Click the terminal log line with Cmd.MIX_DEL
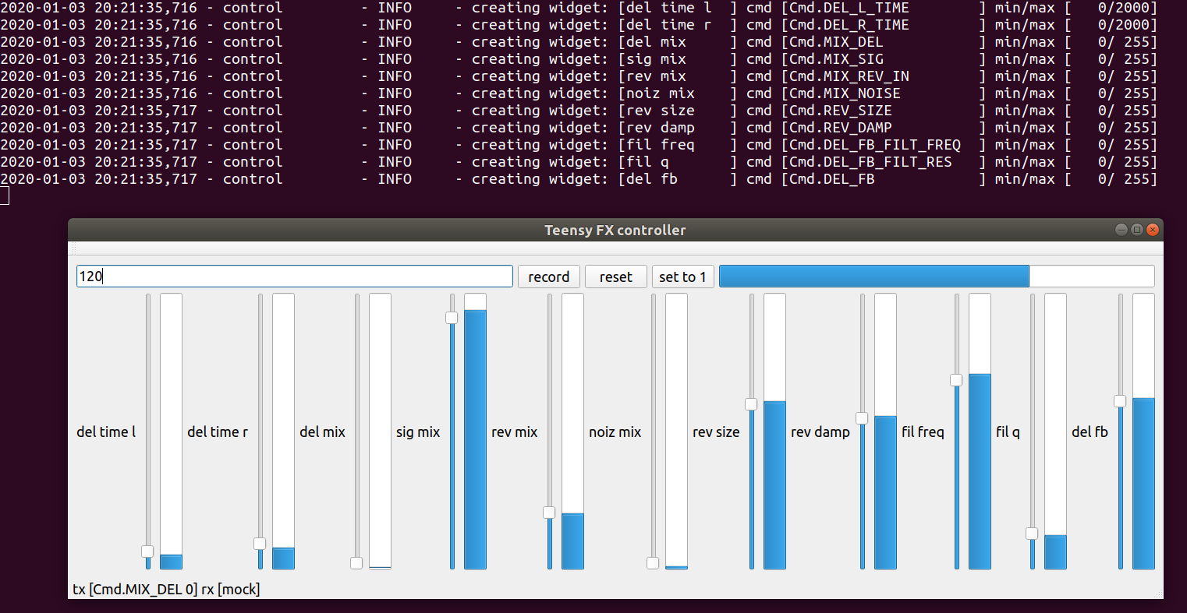Screen dimensions: 1187x613 (x=579, y=42)
